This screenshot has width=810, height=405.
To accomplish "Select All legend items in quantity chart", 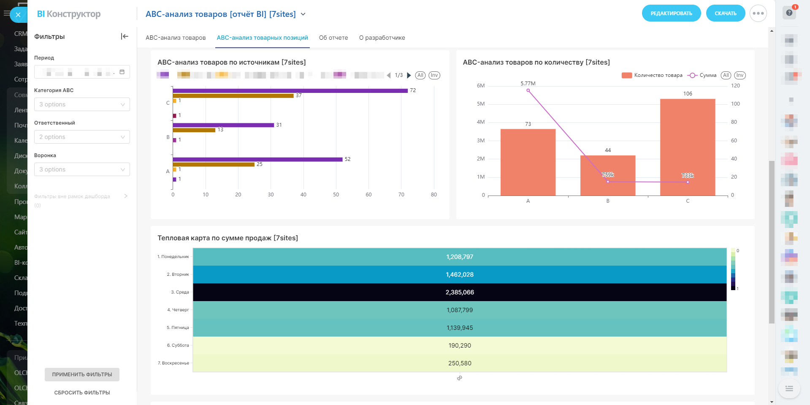I will pyautogui.click(x=726, y=75).
